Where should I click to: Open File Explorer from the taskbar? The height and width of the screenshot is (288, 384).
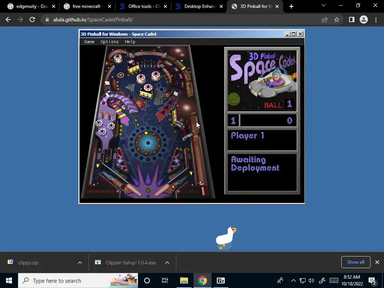(184, 280)
